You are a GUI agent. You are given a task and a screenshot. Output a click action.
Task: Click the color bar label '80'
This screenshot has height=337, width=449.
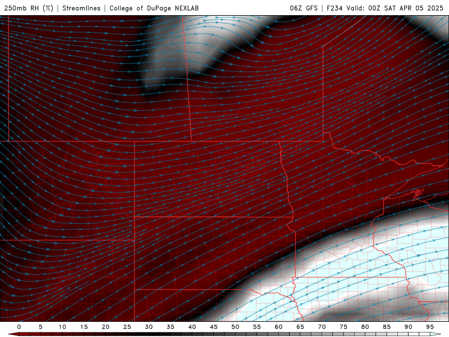pos(365,327)
